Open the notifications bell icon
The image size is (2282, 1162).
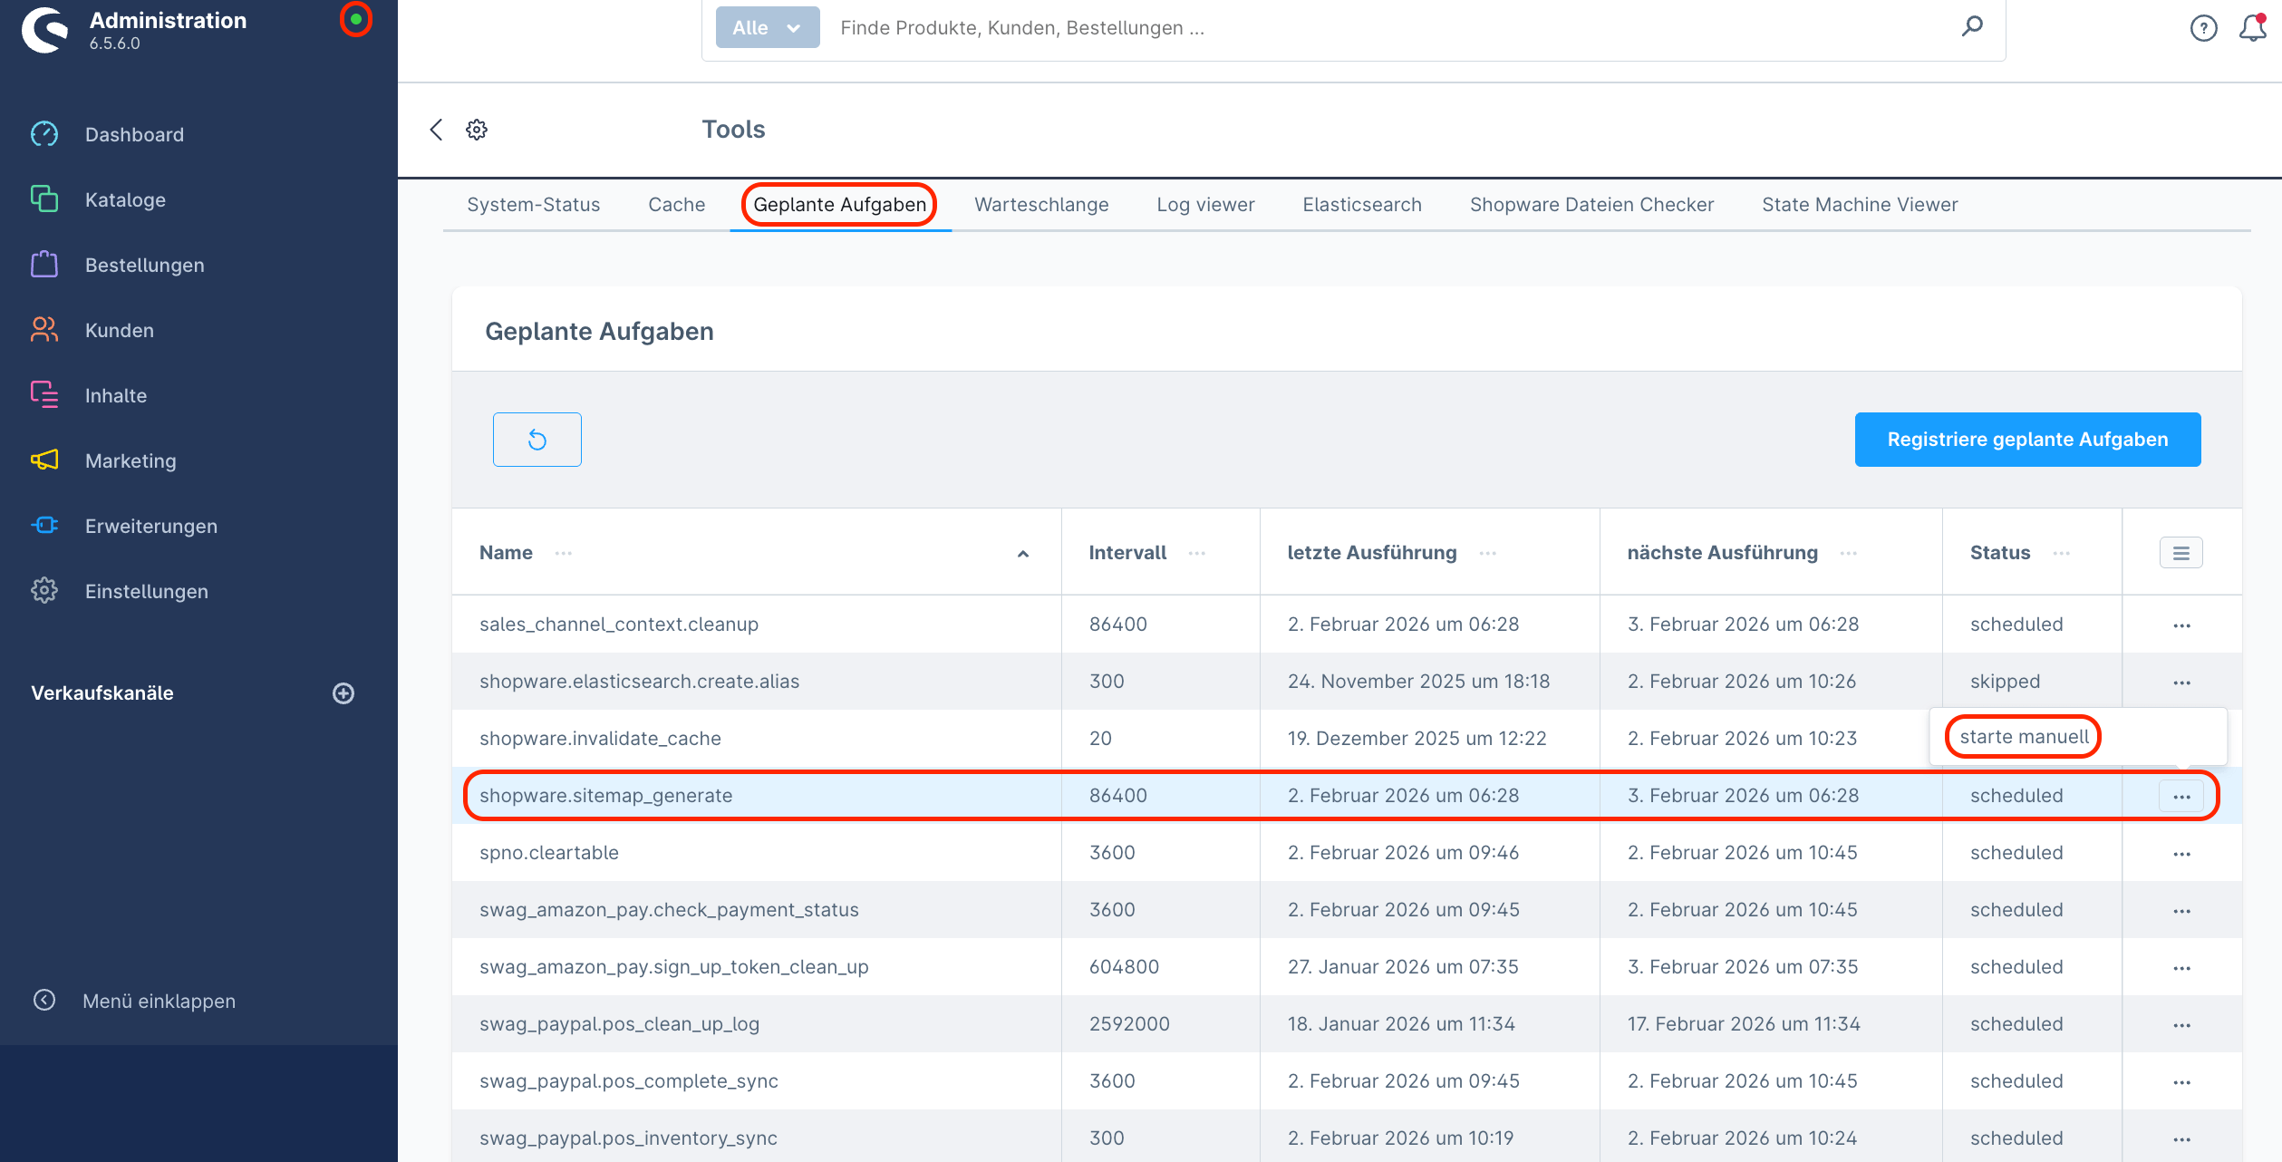(x=2252, y=28)
